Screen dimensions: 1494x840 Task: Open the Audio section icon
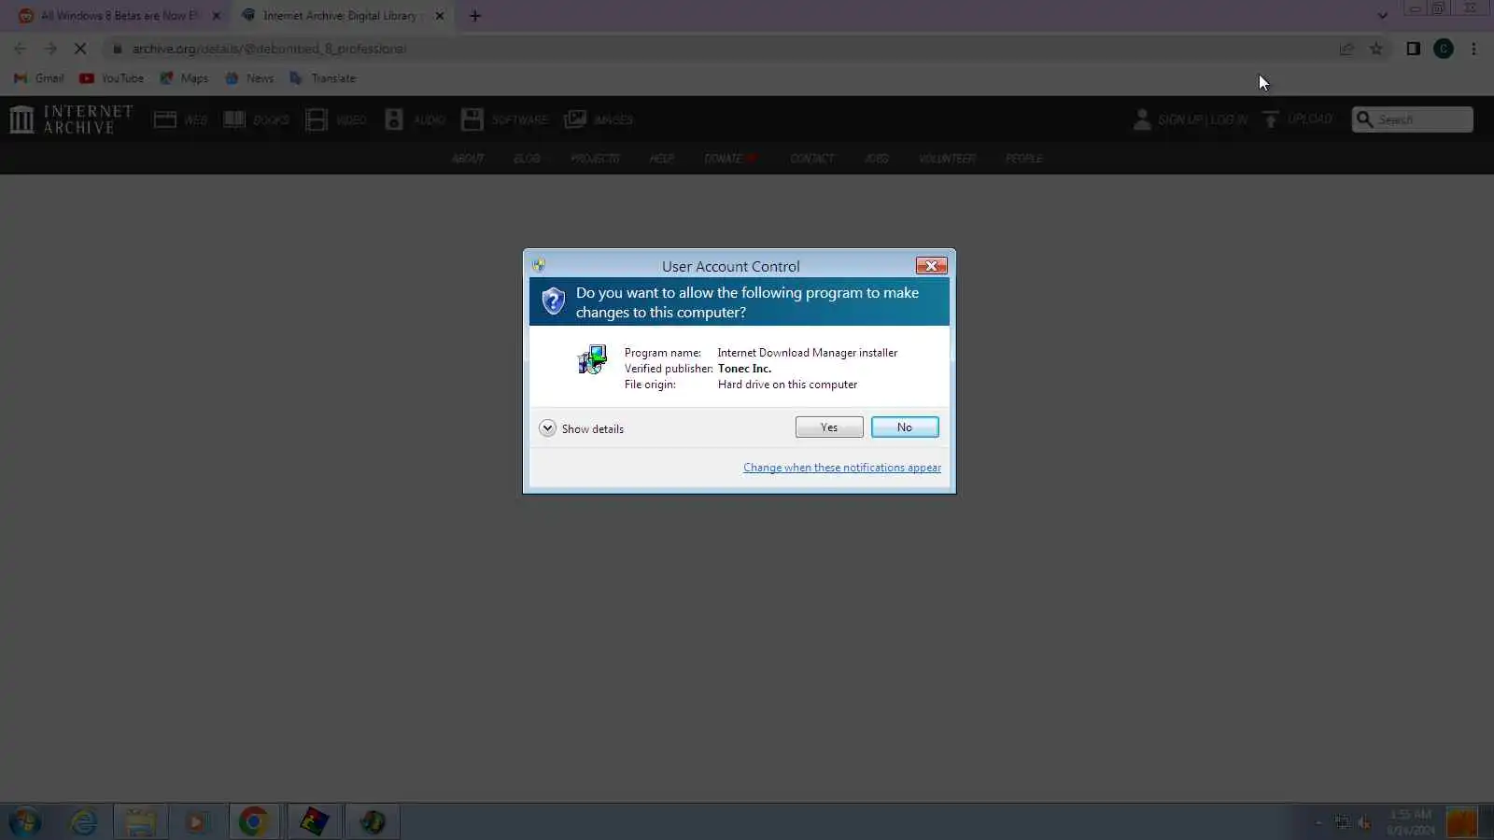pyautogui.click(x=394, y=119)
